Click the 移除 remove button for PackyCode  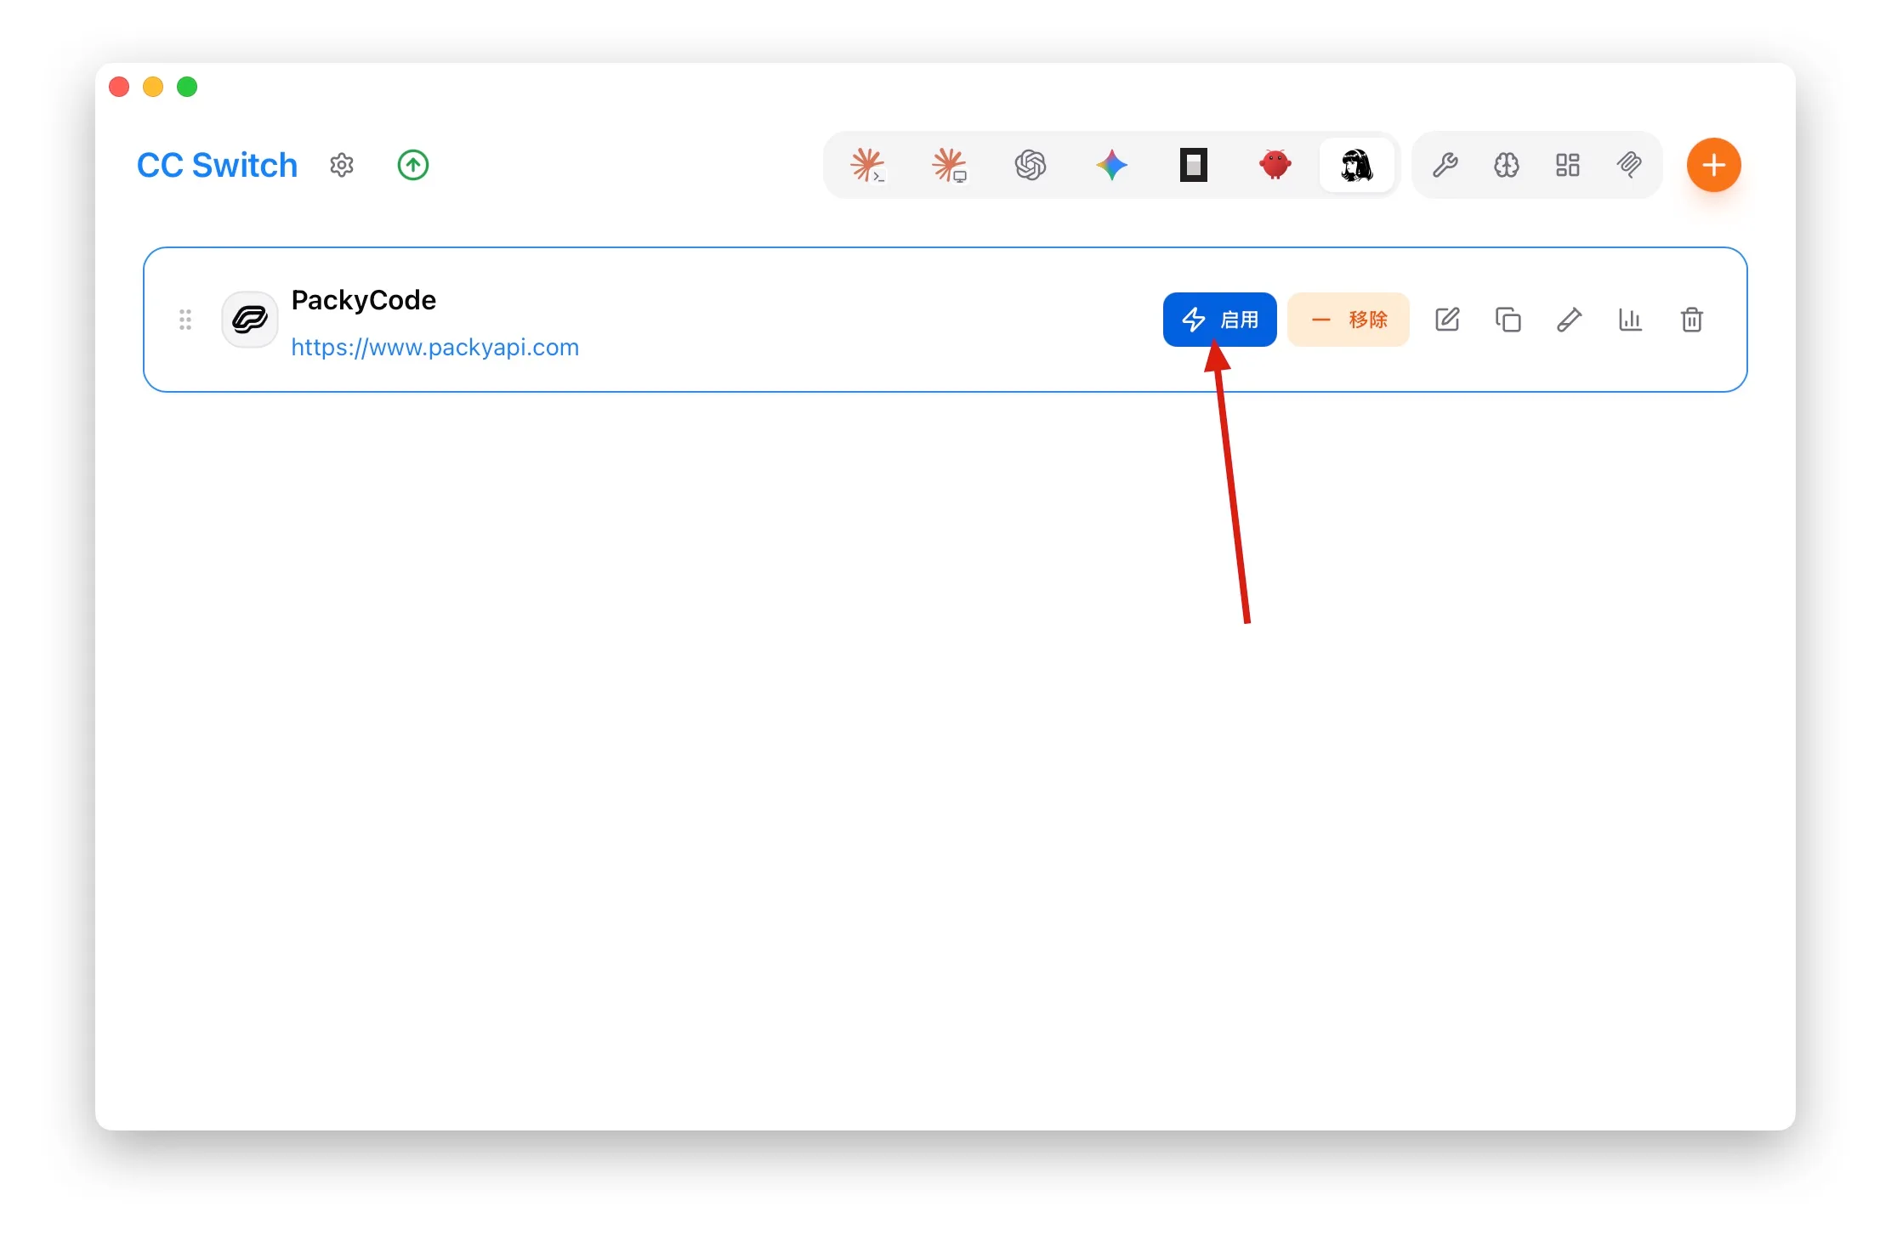point(1349,320)
